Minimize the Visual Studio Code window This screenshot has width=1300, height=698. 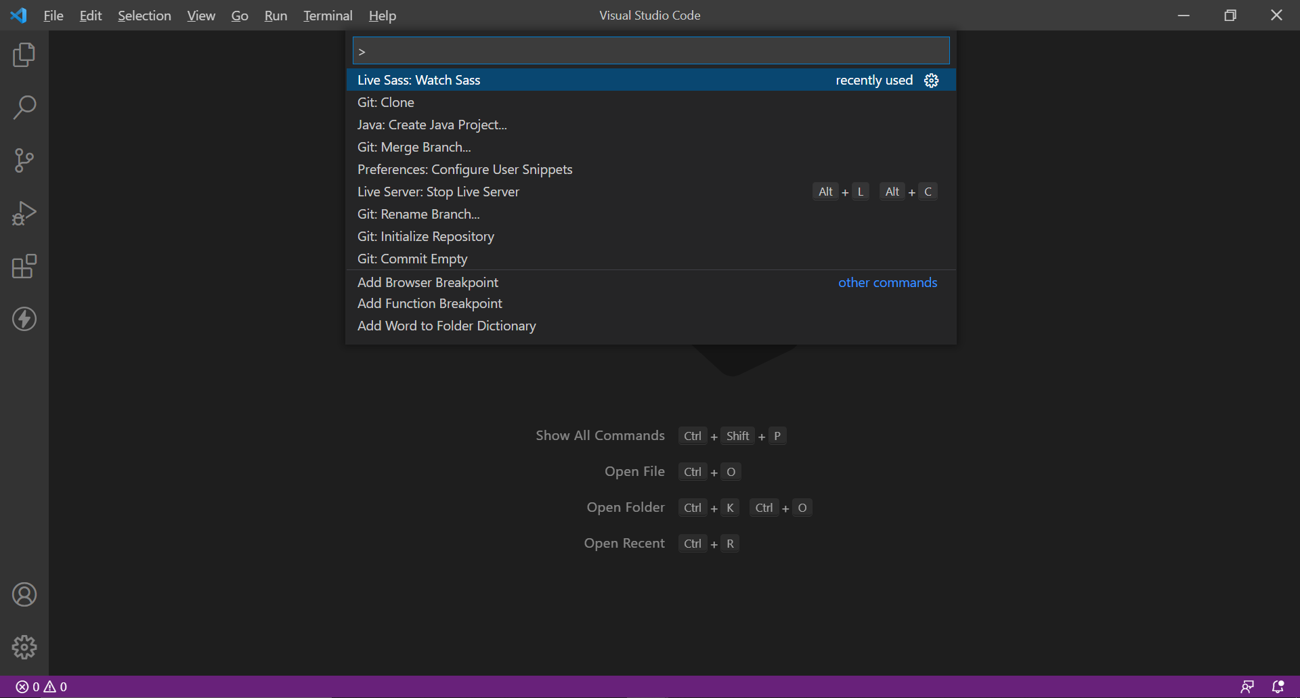(x=1184, y=15)
